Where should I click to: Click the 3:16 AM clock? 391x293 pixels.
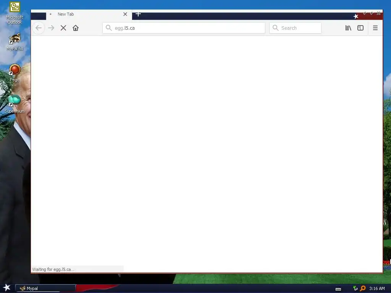pos(377,288)
